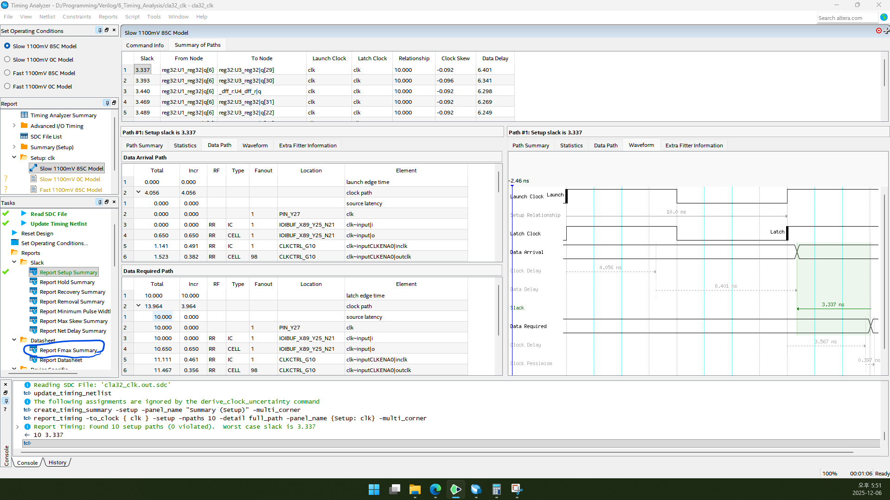Open the SDC File List report
The image size is (890, 500).
(x=45, y=136)
